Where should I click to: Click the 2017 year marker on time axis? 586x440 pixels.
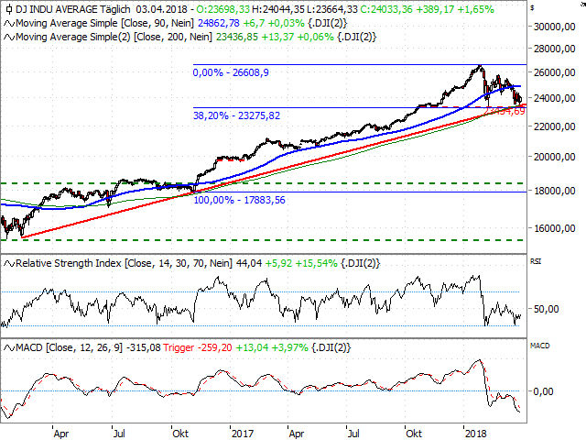click(x=243, y=434)
